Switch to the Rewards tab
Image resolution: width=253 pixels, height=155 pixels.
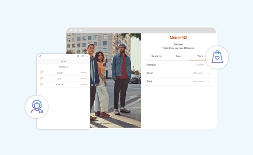tap(156, 56)
